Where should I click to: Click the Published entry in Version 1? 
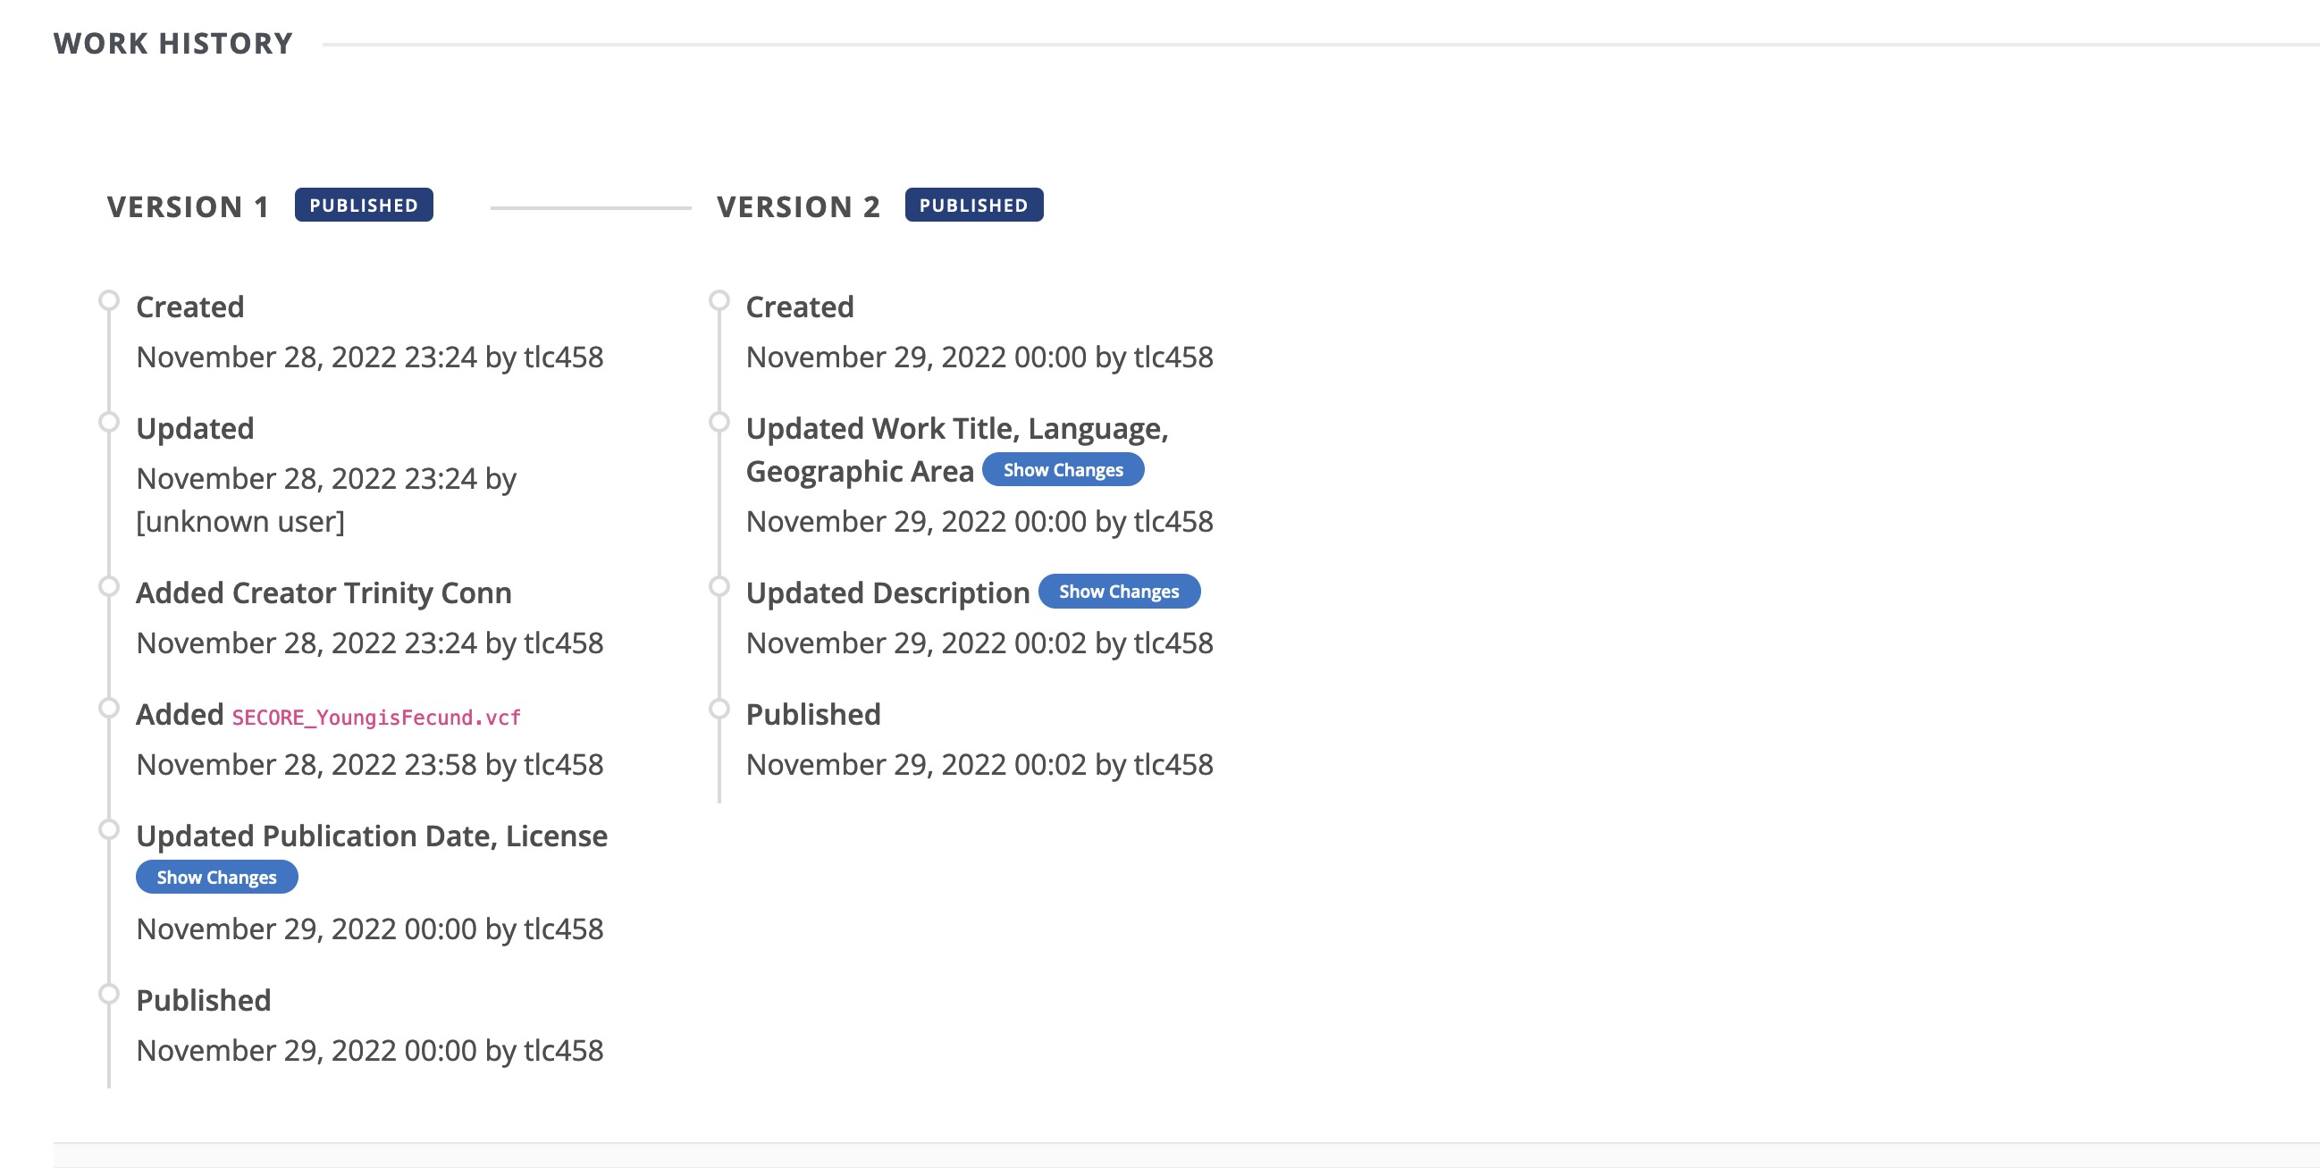pyautogui.click(x=202, y=1000)
